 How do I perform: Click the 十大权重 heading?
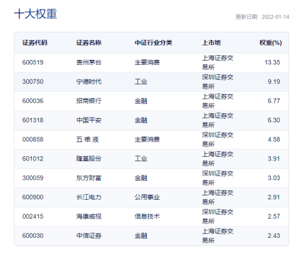click(35, 14)
